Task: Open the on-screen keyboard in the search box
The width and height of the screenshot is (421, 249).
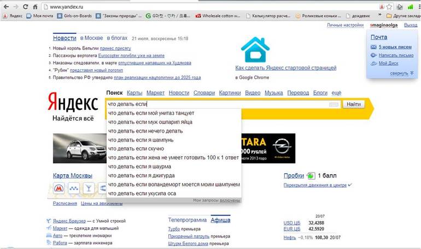Action: 334,104
